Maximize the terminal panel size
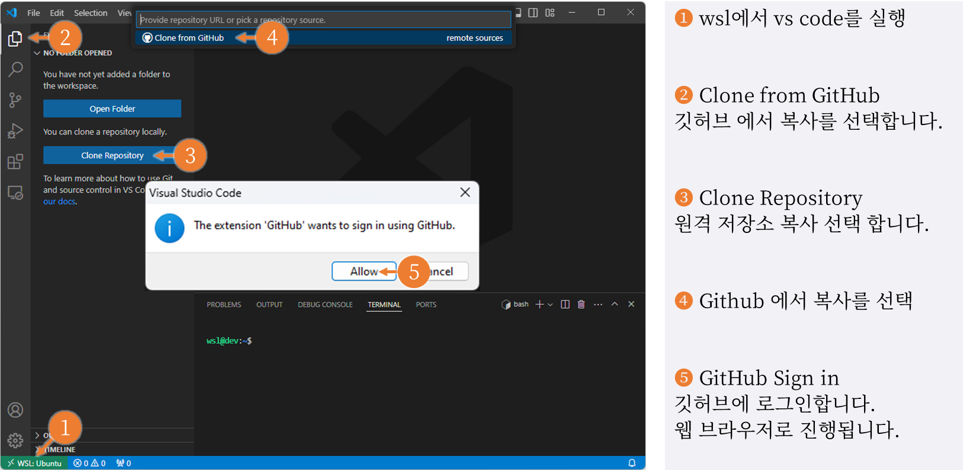This screenshot has width=963, height=470. coord(615,304)
